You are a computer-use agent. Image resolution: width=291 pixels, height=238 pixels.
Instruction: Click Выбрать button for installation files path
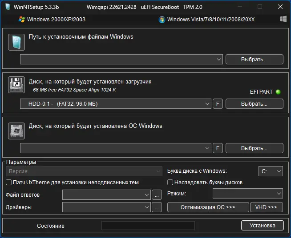pos(255,59)
